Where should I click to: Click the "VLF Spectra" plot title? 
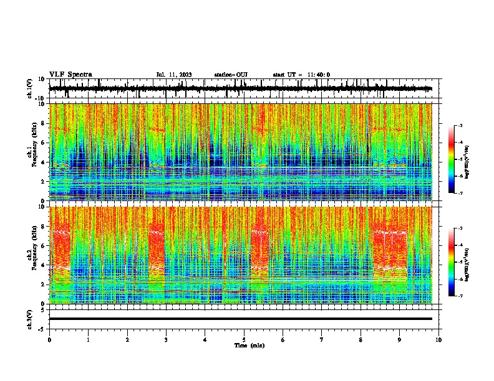(x=70, y=74)
